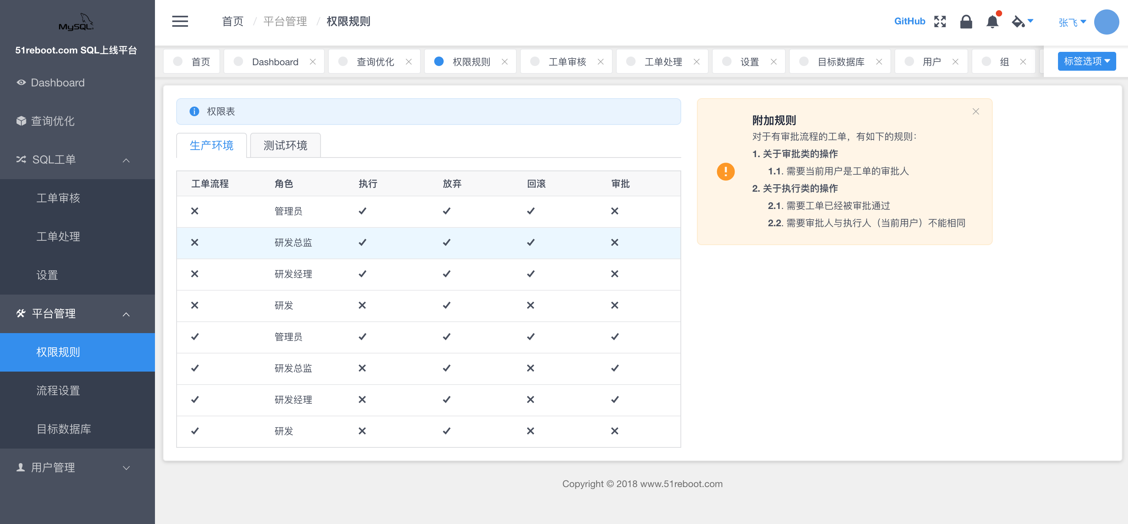Viewport: 1128px width, 524px height.
Task: Click the blue info icon beside 权限表
Action: (x=194, y=112)
